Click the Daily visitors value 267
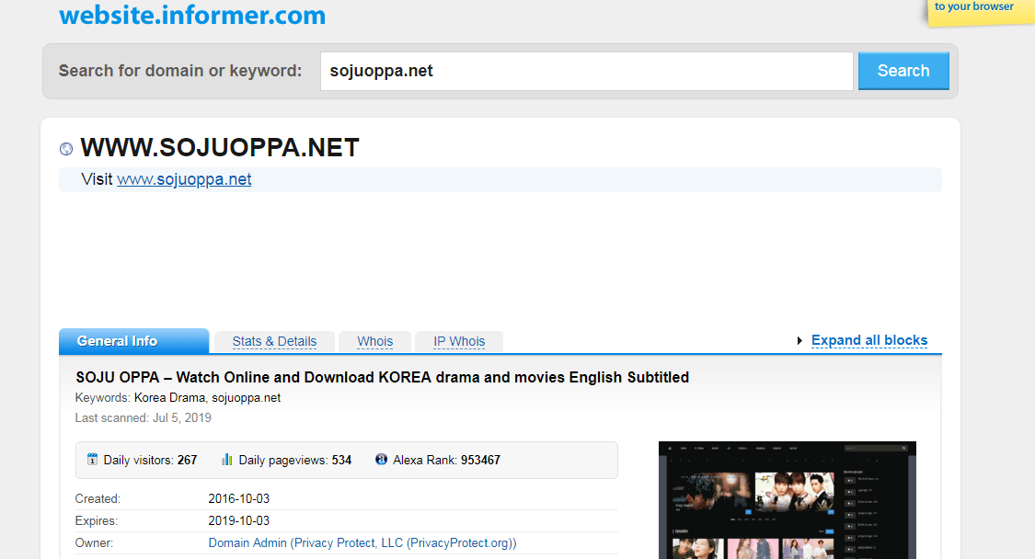Image resolution: width=1035 pixels, height=559 pixels. point(188,460)
